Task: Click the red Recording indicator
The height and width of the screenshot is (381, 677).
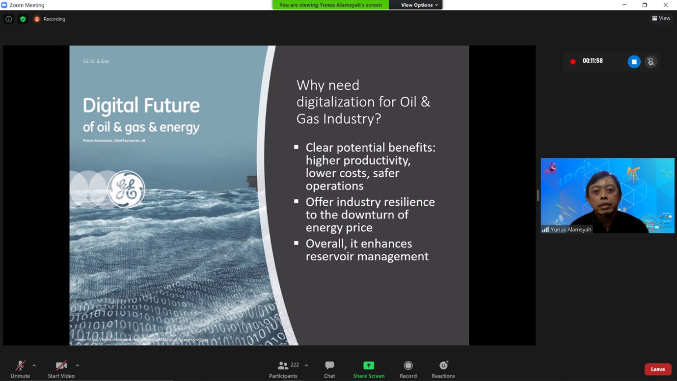Action: (50, 19)
